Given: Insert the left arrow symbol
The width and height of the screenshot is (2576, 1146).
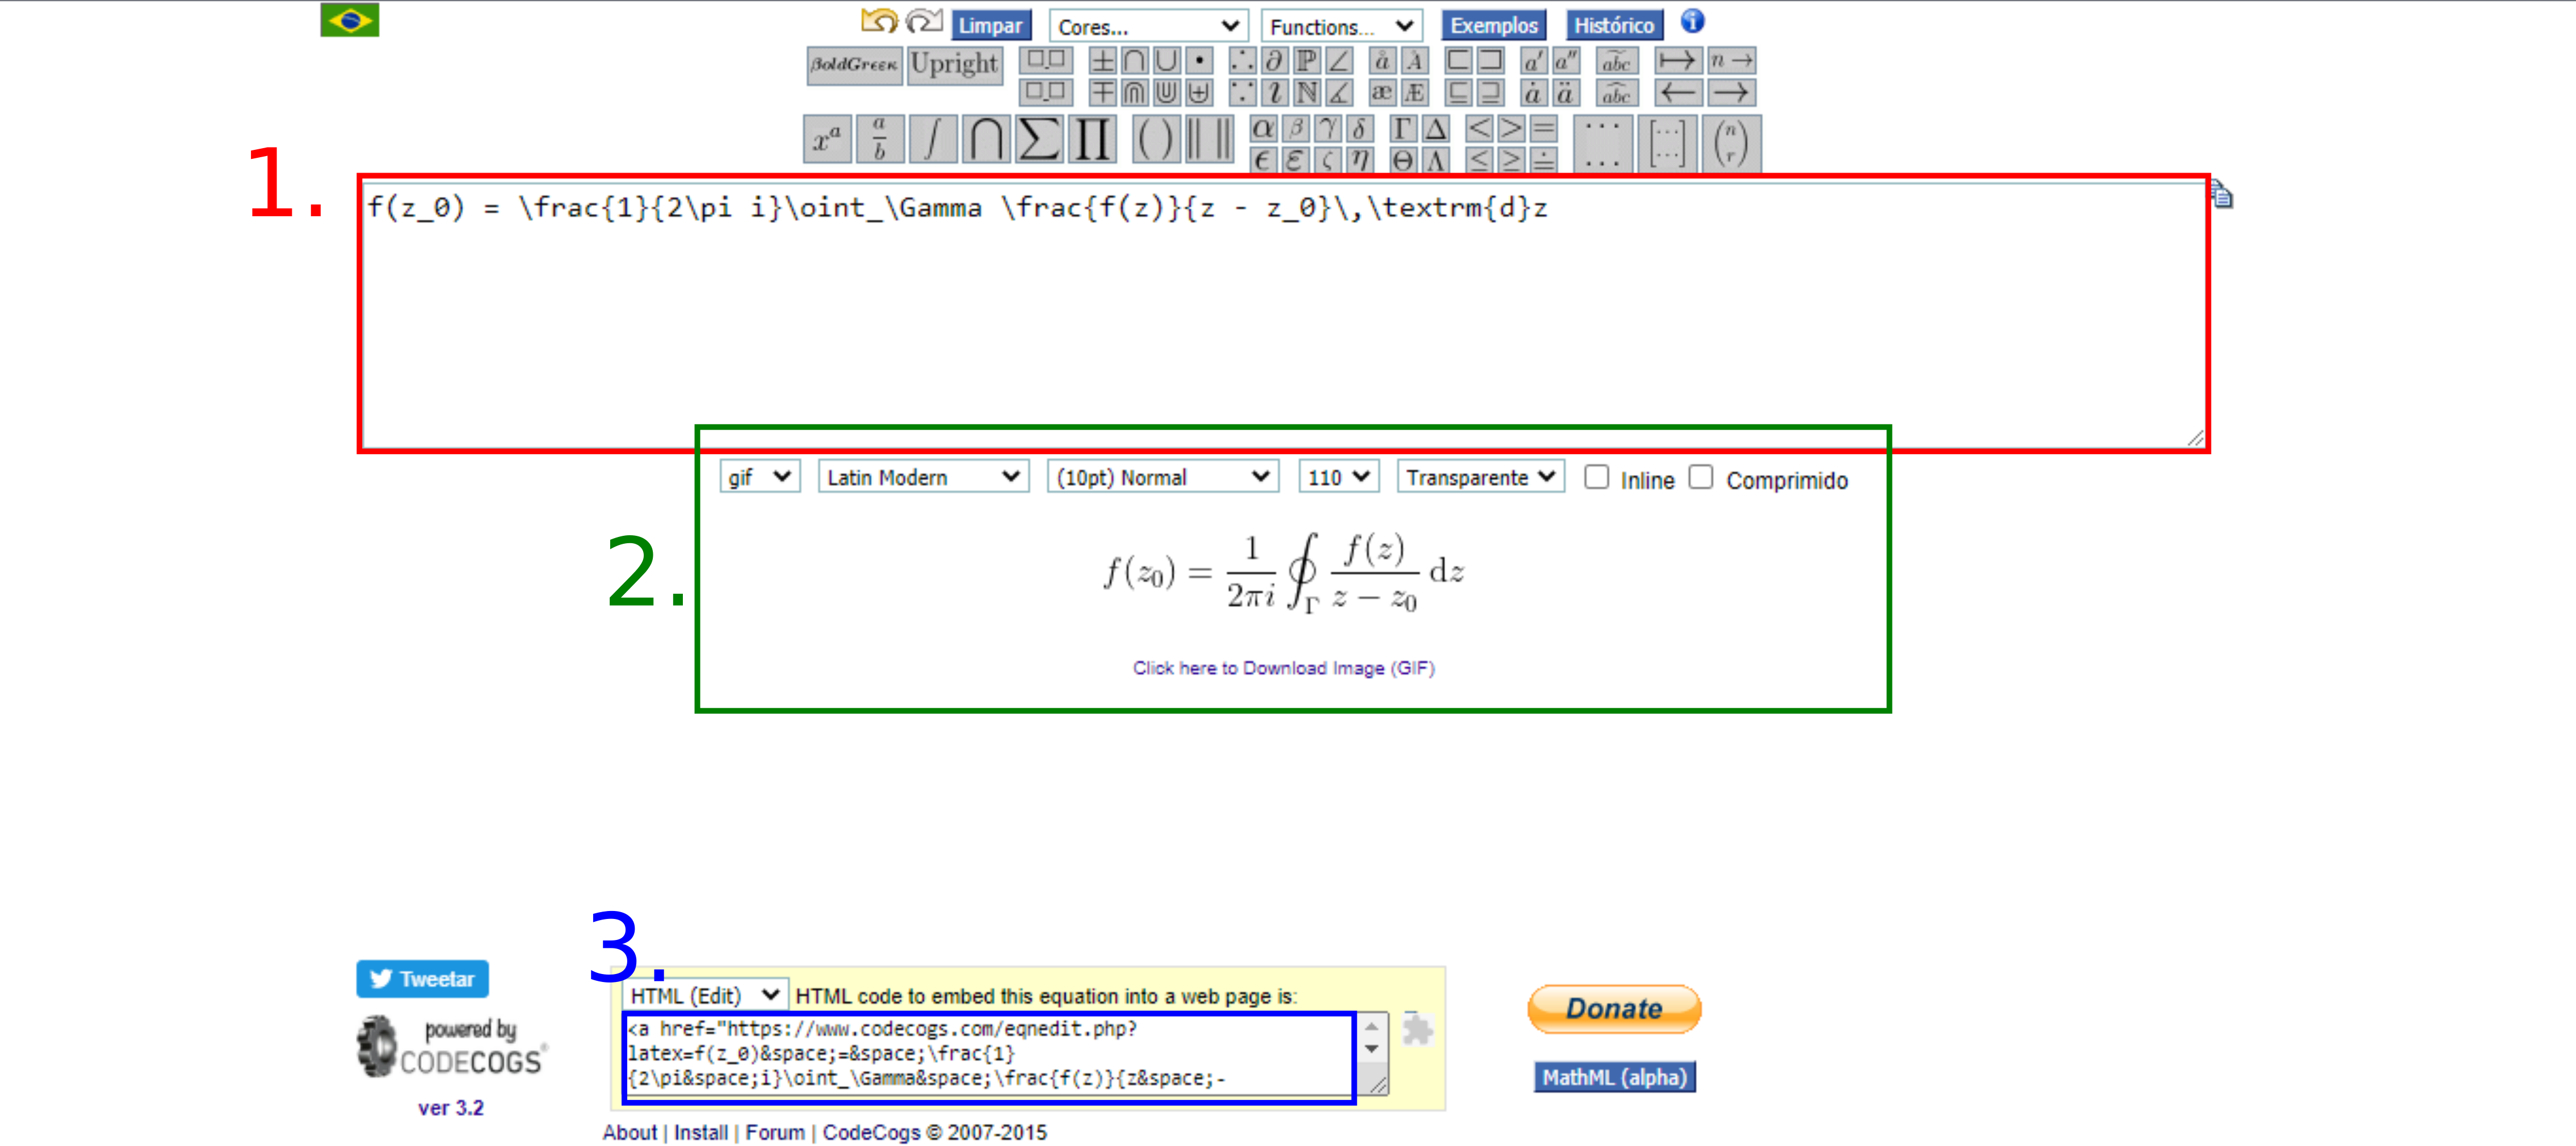Looking at the screenshot, I should point(1679,92).
